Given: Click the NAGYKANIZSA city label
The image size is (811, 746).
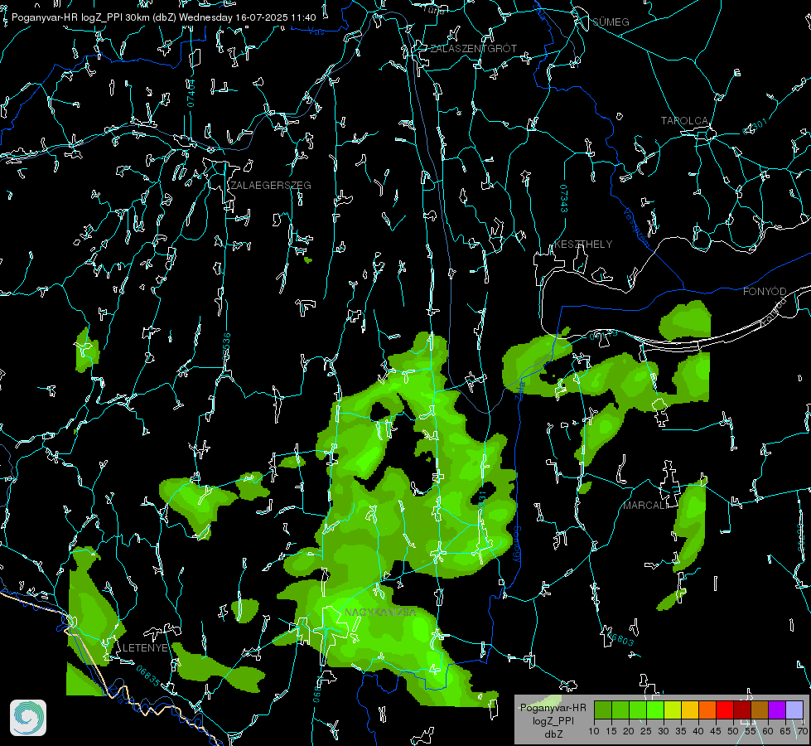Looking at the screenshot, I should pos(380,613).
